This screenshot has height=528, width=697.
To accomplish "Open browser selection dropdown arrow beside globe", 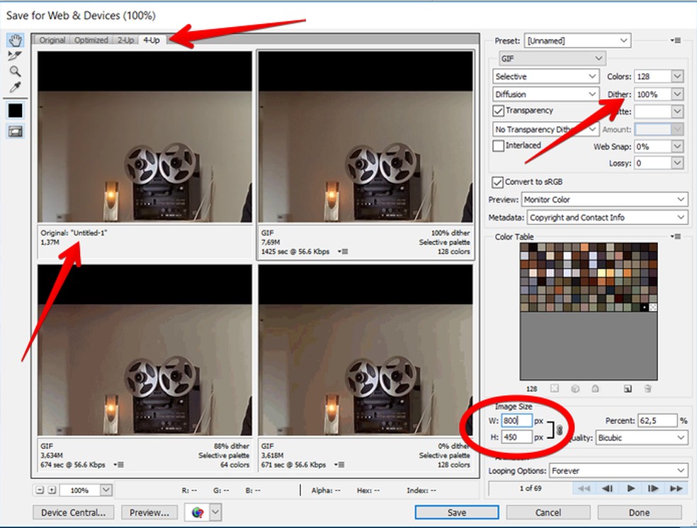I will point(215,512).
